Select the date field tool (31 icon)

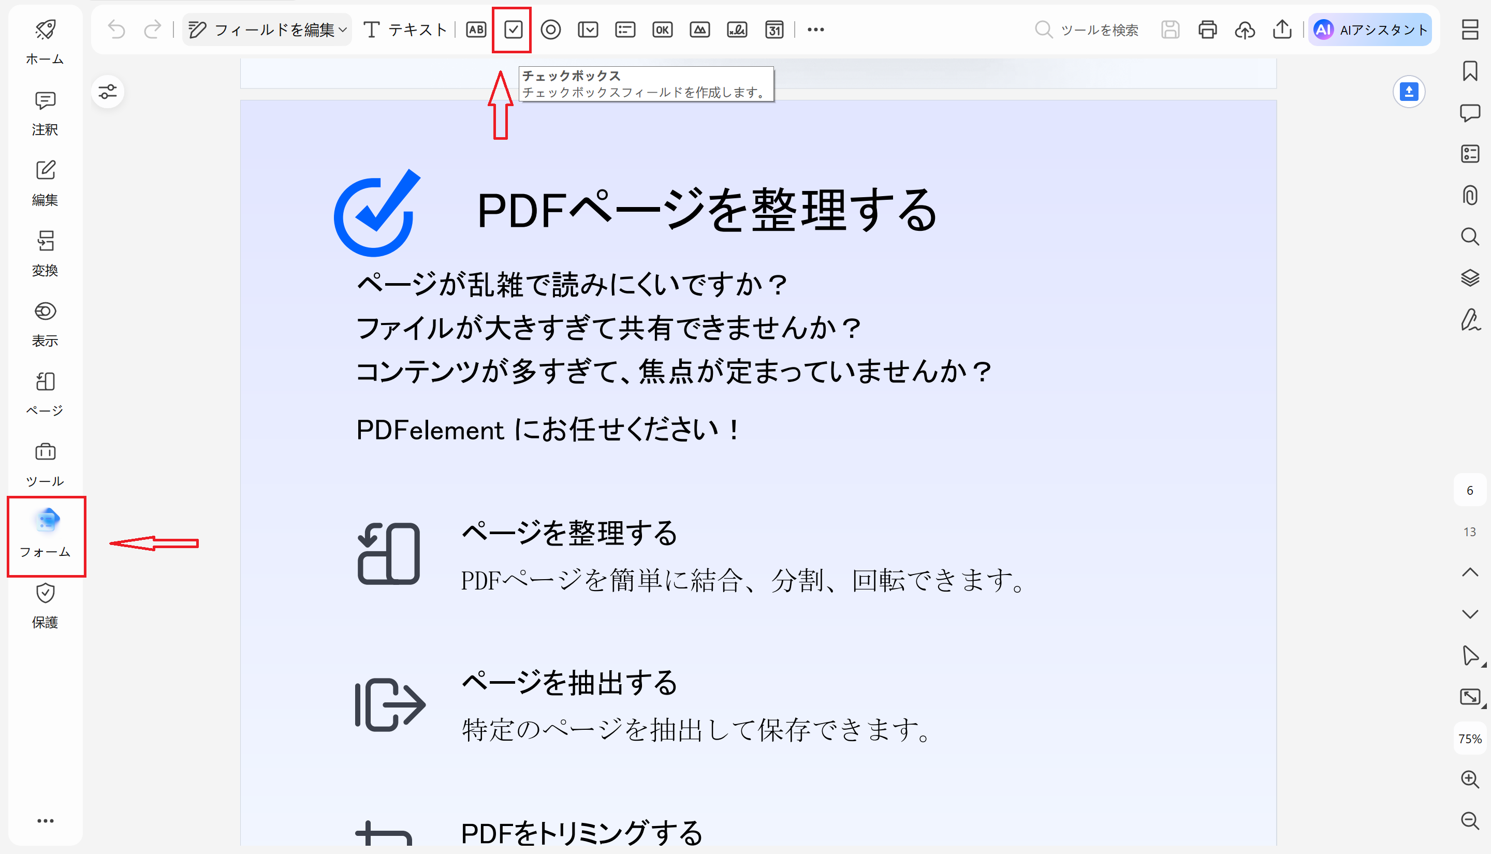[x=774, y=30]
